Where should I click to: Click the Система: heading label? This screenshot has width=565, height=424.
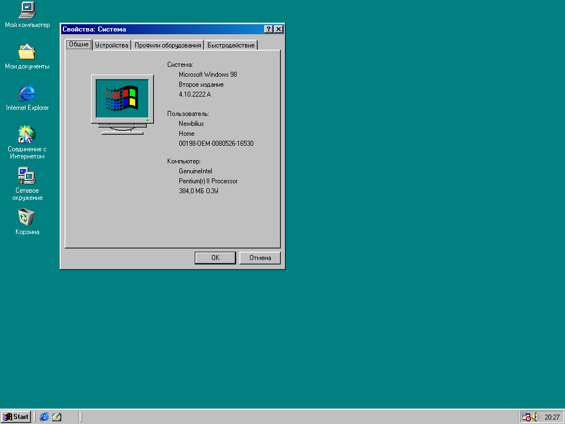[x=180, y=65]
